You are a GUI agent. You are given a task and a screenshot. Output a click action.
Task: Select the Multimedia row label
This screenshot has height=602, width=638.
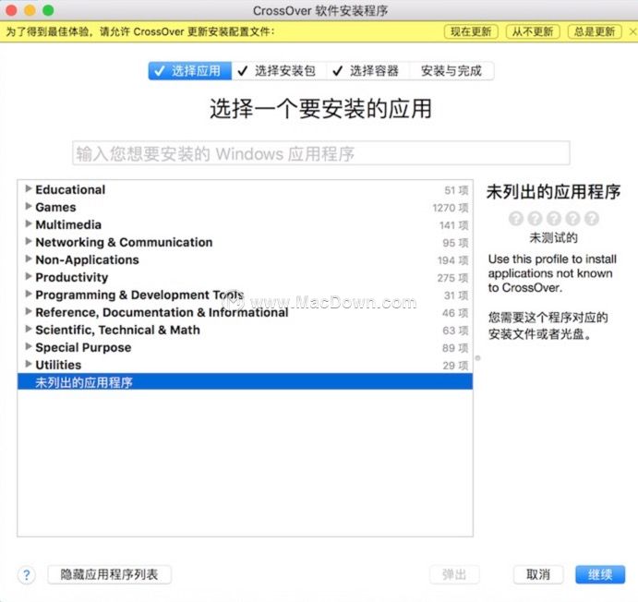click(68, 224)
